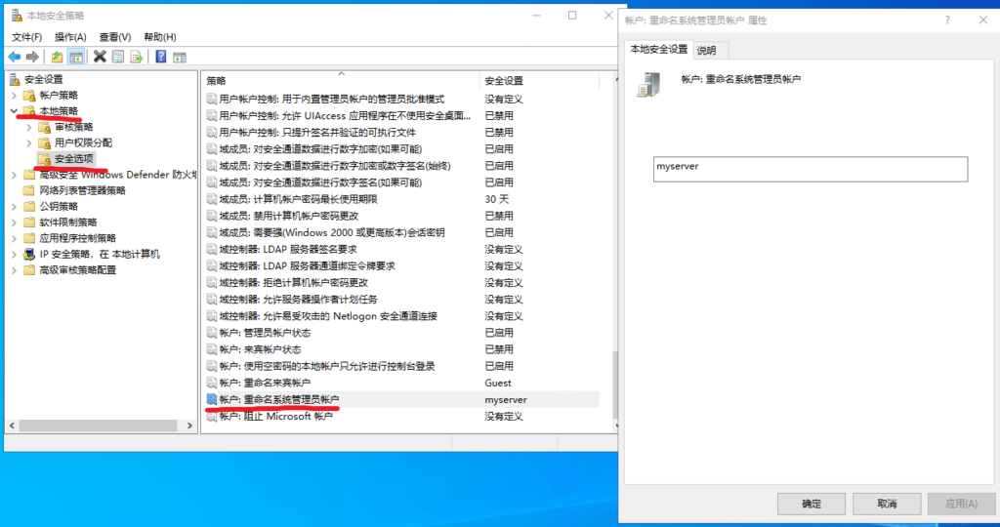The image size is (1000, 527).
Task: Expand the 公钥策略 tree node
Action: (14, 206)
